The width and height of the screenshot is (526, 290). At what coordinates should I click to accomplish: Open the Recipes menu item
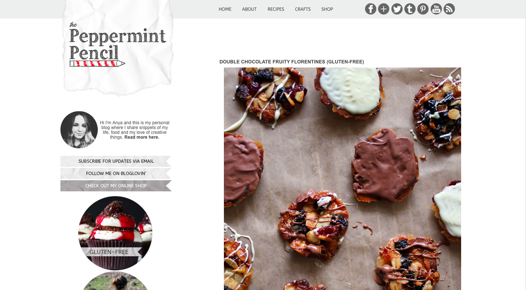(276, 9)
